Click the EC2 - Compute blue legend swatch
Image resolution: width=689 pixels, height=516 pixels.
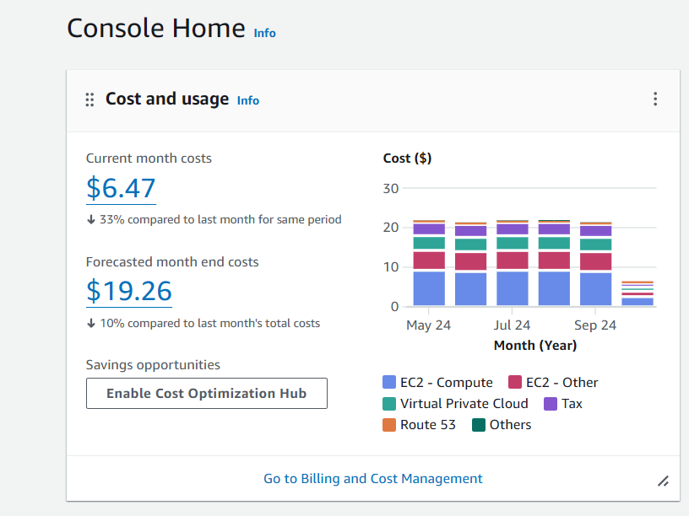tap(389, 382)
